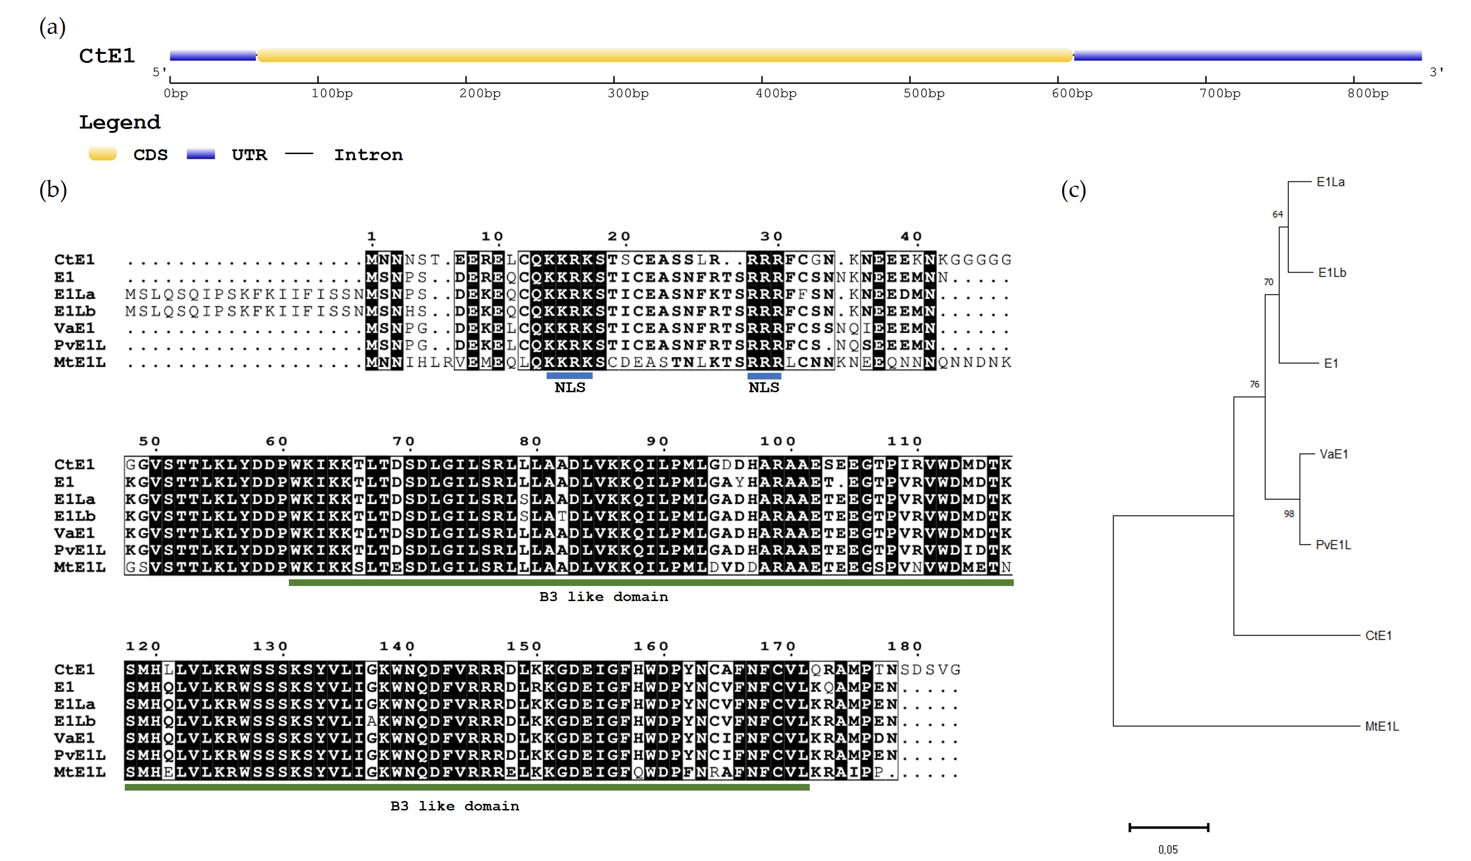Click the yellow CDS bar of CtE1

point(664,56)
